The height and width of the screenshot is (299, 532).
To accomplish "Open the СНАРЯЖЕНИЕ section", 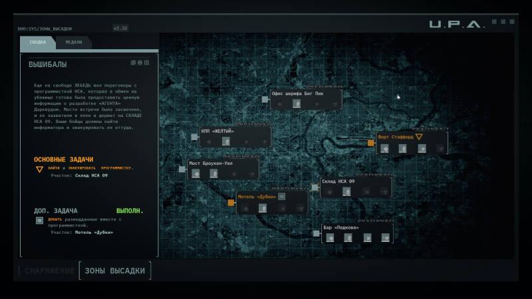I will pos(49,271).
